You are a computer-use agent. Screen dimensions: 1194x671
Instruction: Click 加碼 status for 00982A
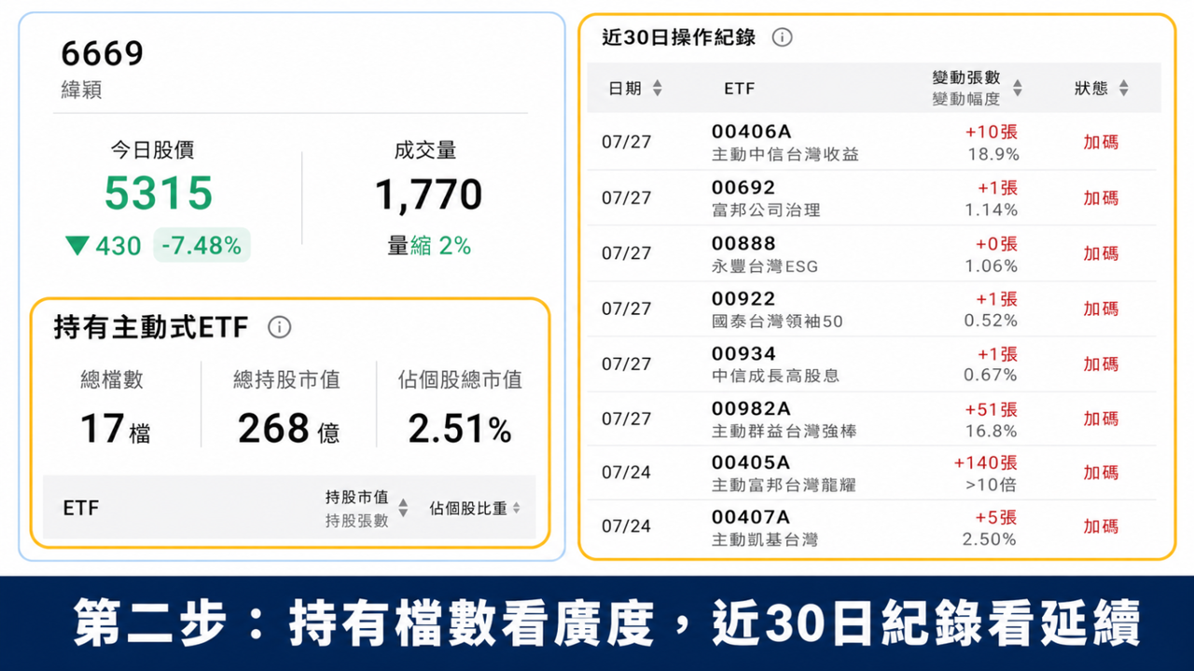coord(1101,419)
